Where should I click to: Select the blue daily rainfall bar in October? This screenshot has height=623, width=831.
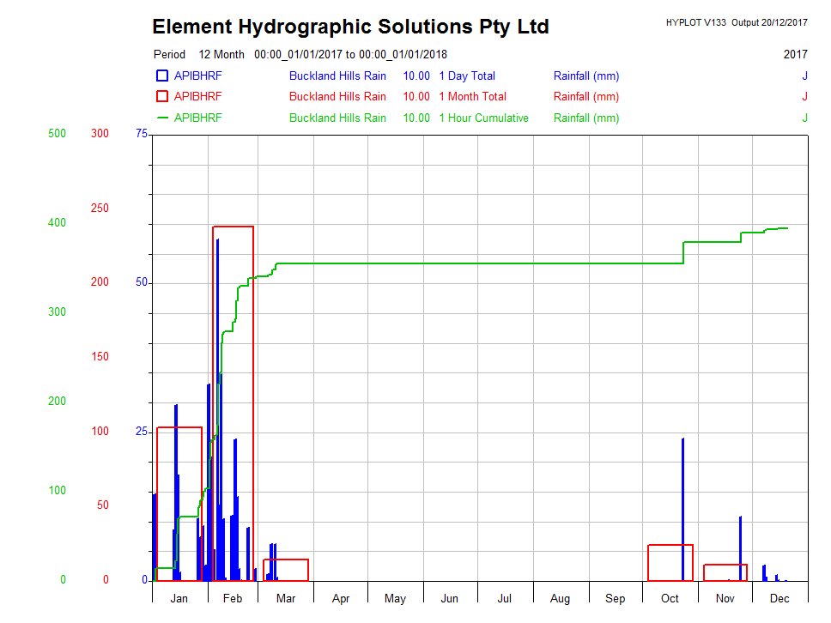point(682,506)
